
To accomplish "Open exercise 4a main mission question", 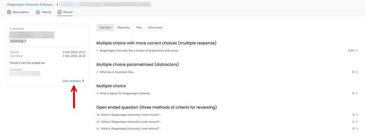I will [x=131, y=115].
